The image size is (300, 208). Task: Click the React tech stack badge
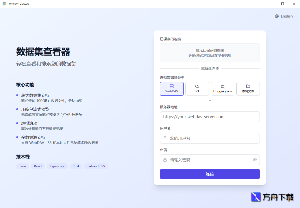pos(38,166)
